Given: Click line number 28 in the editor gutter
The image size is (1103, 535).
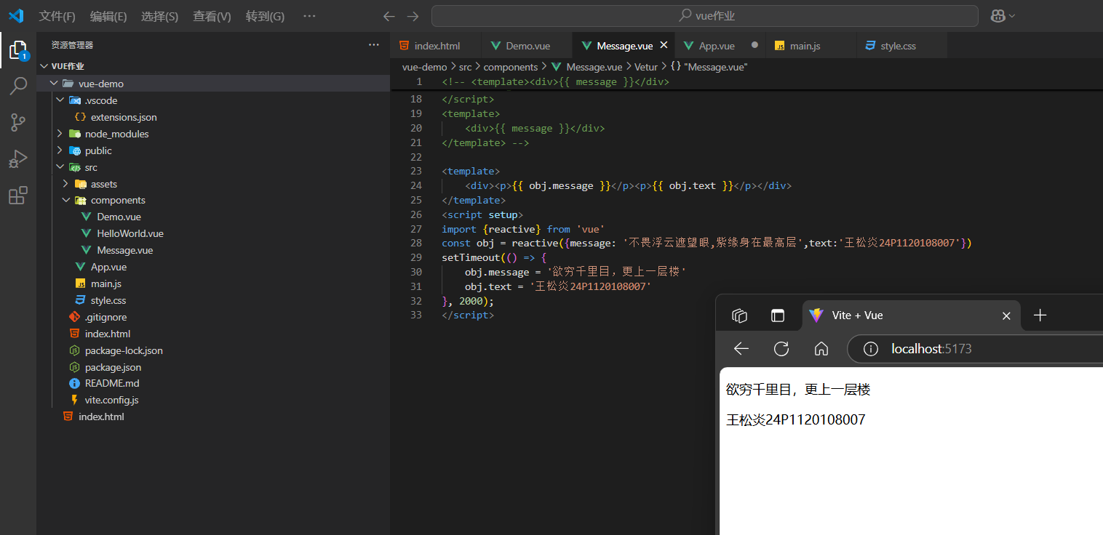Looking at the screenshot, I should [416, 244].
